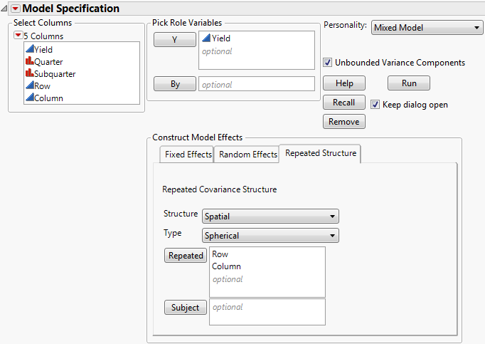
Task: Open the Type dropdown set to Spherical
Action: pyautogui.click(x=270, y=236)
